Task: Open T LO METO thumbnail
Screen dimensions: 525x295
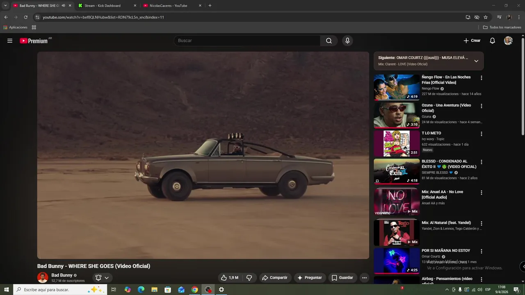Action: (x=397, y=143)
